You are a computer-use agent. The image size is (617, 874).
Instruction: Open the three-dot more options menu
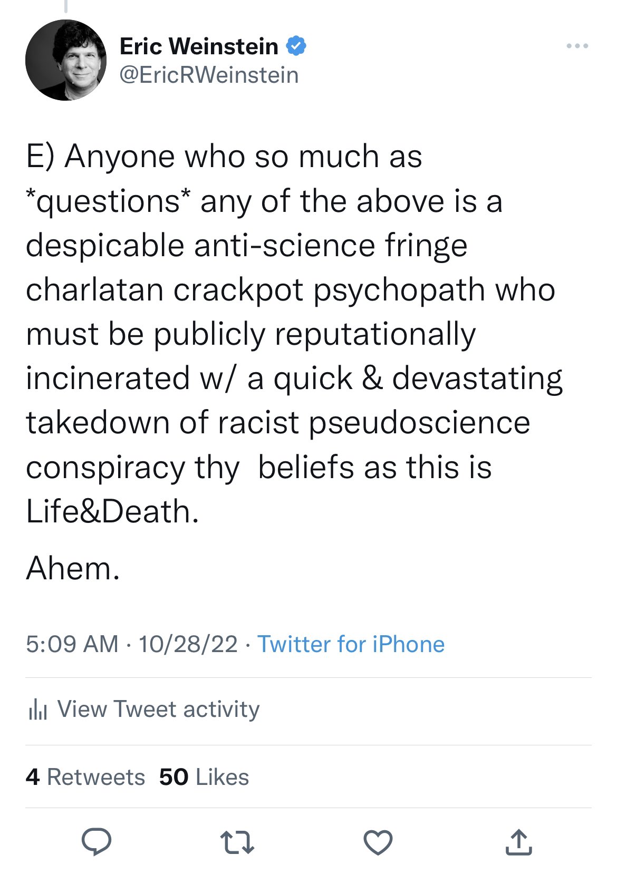point(577,46)
